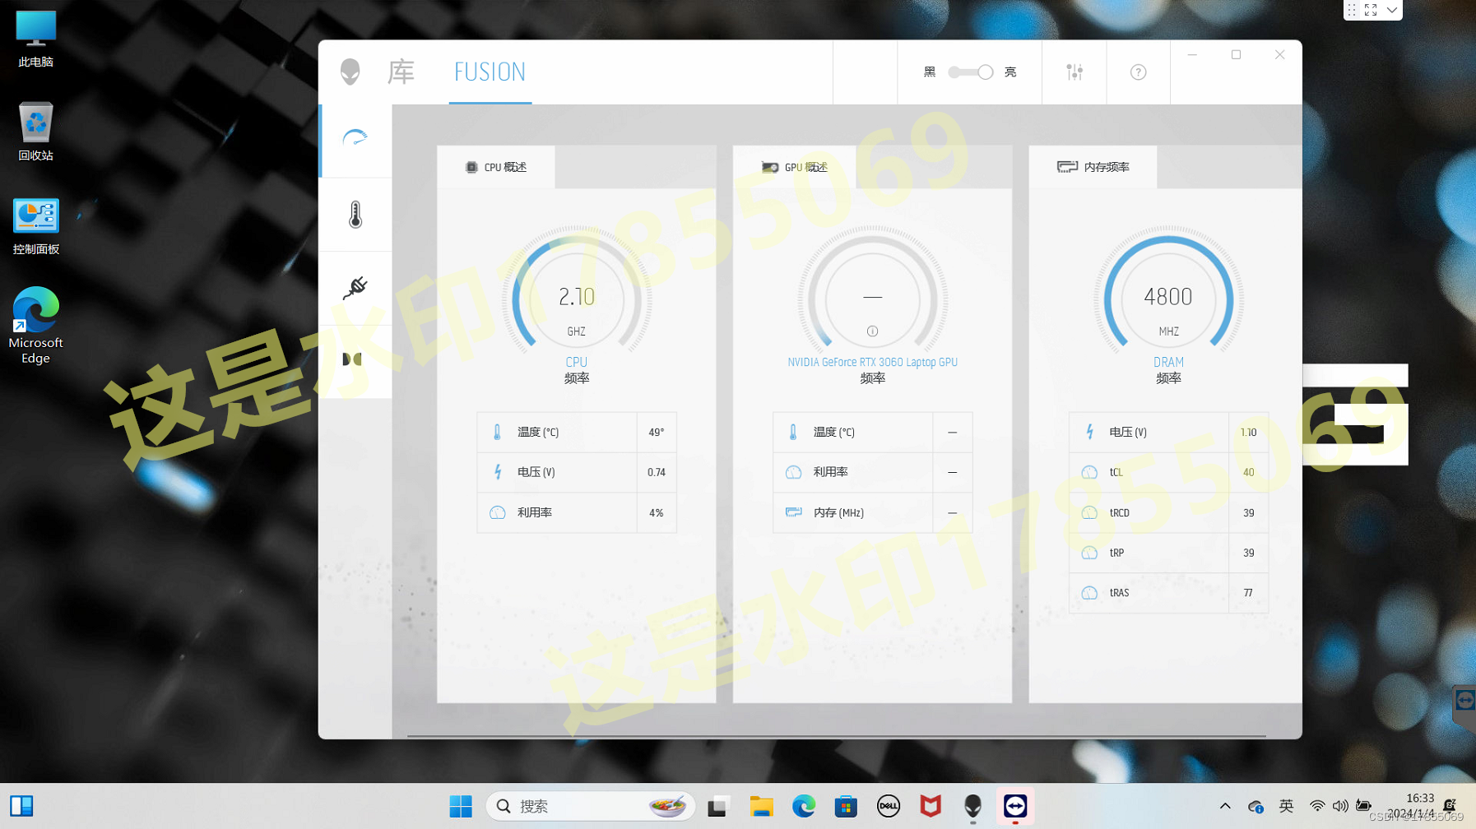Switch theme using the 黑/亮 toggle
Screen dimensions: 1476x829
(969, 72)
